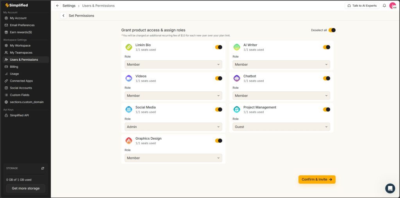
Task: Click the My Account person icon
Action: [6, 18]
